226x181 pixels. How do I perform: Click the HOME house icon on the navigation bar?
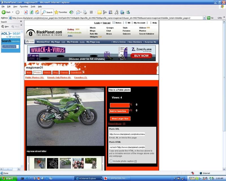click(27, 41)
